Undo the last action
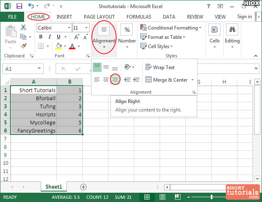 tap(31, 6)
